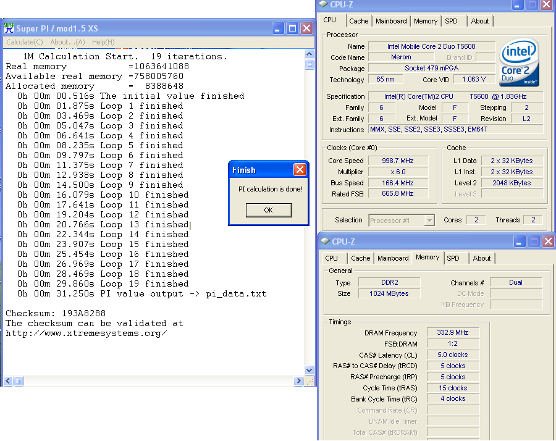Click the Rated FSB value 665.8 MHz
Viewport: 556px width, 441px height.
(x=398, y=193)
